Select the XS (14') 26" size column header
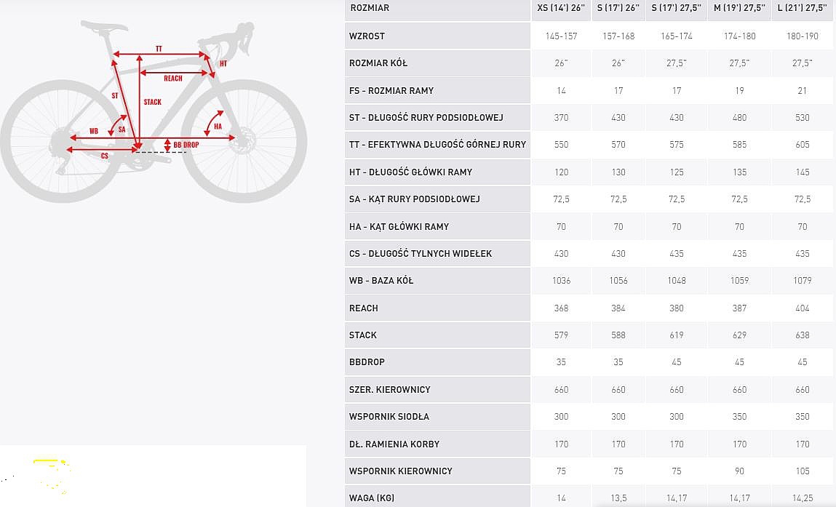The height and width of the screenshot is (507, 836). [561, 8]
